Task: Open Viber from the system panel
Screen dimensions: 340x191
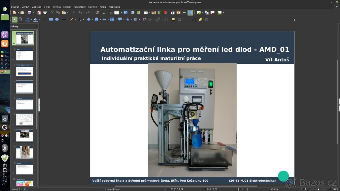Action: point(5,35)
